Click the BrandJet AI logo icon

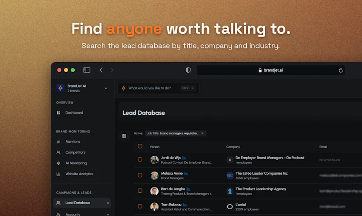coord(60,88)
